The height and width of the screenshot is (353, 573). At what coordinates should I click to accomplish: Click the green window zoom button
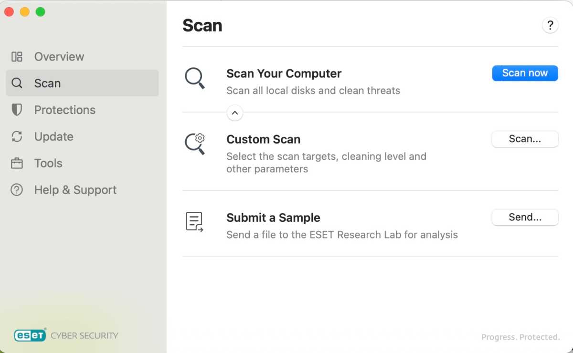(41, 12)
